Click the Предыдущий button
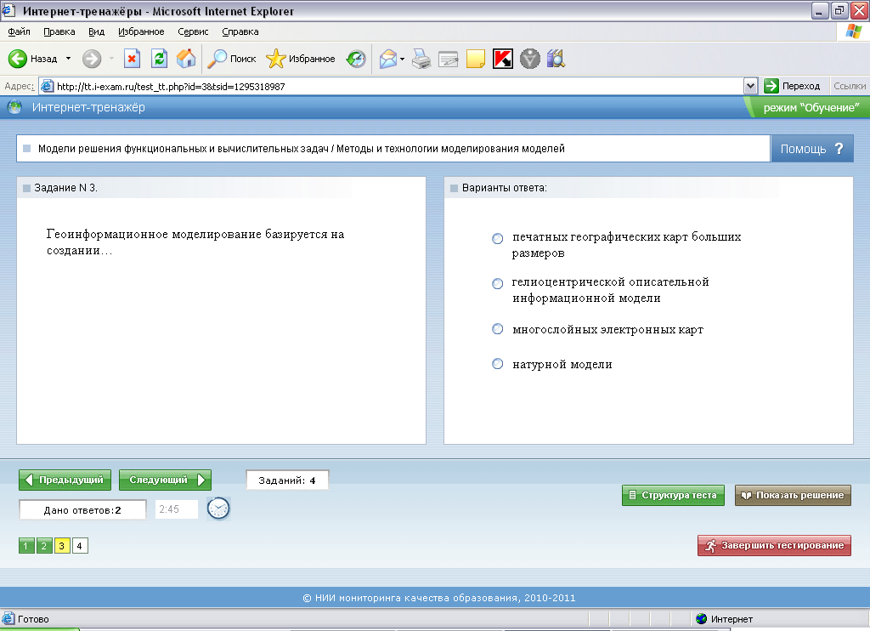Viewport: 870px width, 631px height. [x=65, y=480]
